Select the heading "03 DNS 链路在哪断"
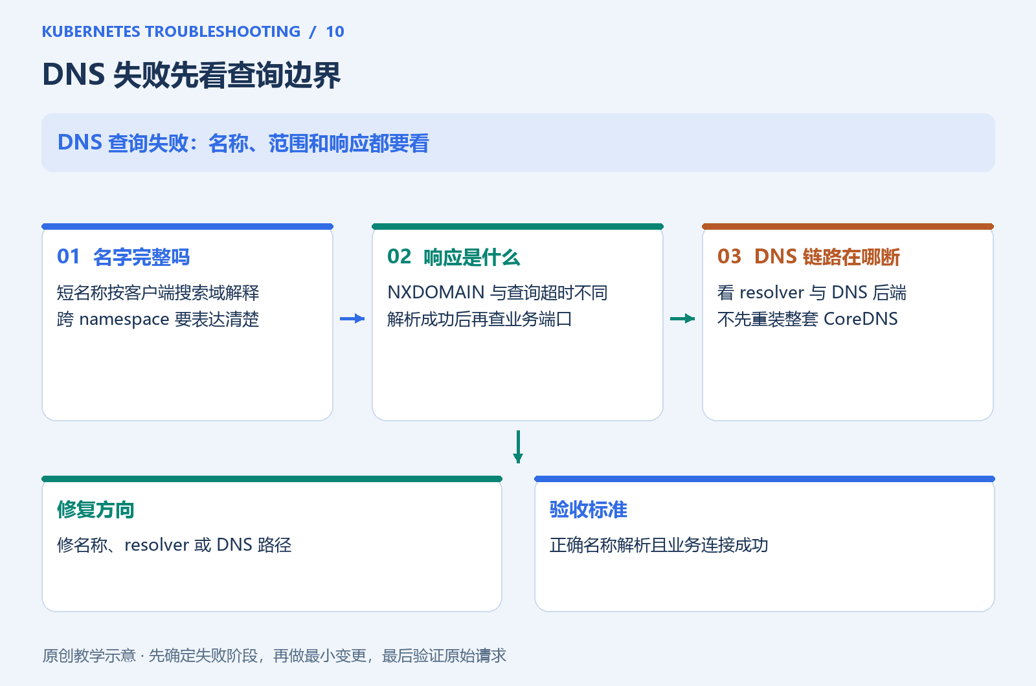 pos(809,257)
